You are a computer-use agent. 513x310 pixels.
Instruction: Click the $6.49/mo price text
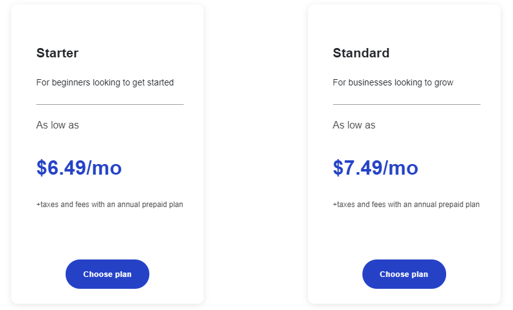click(79, 168)
